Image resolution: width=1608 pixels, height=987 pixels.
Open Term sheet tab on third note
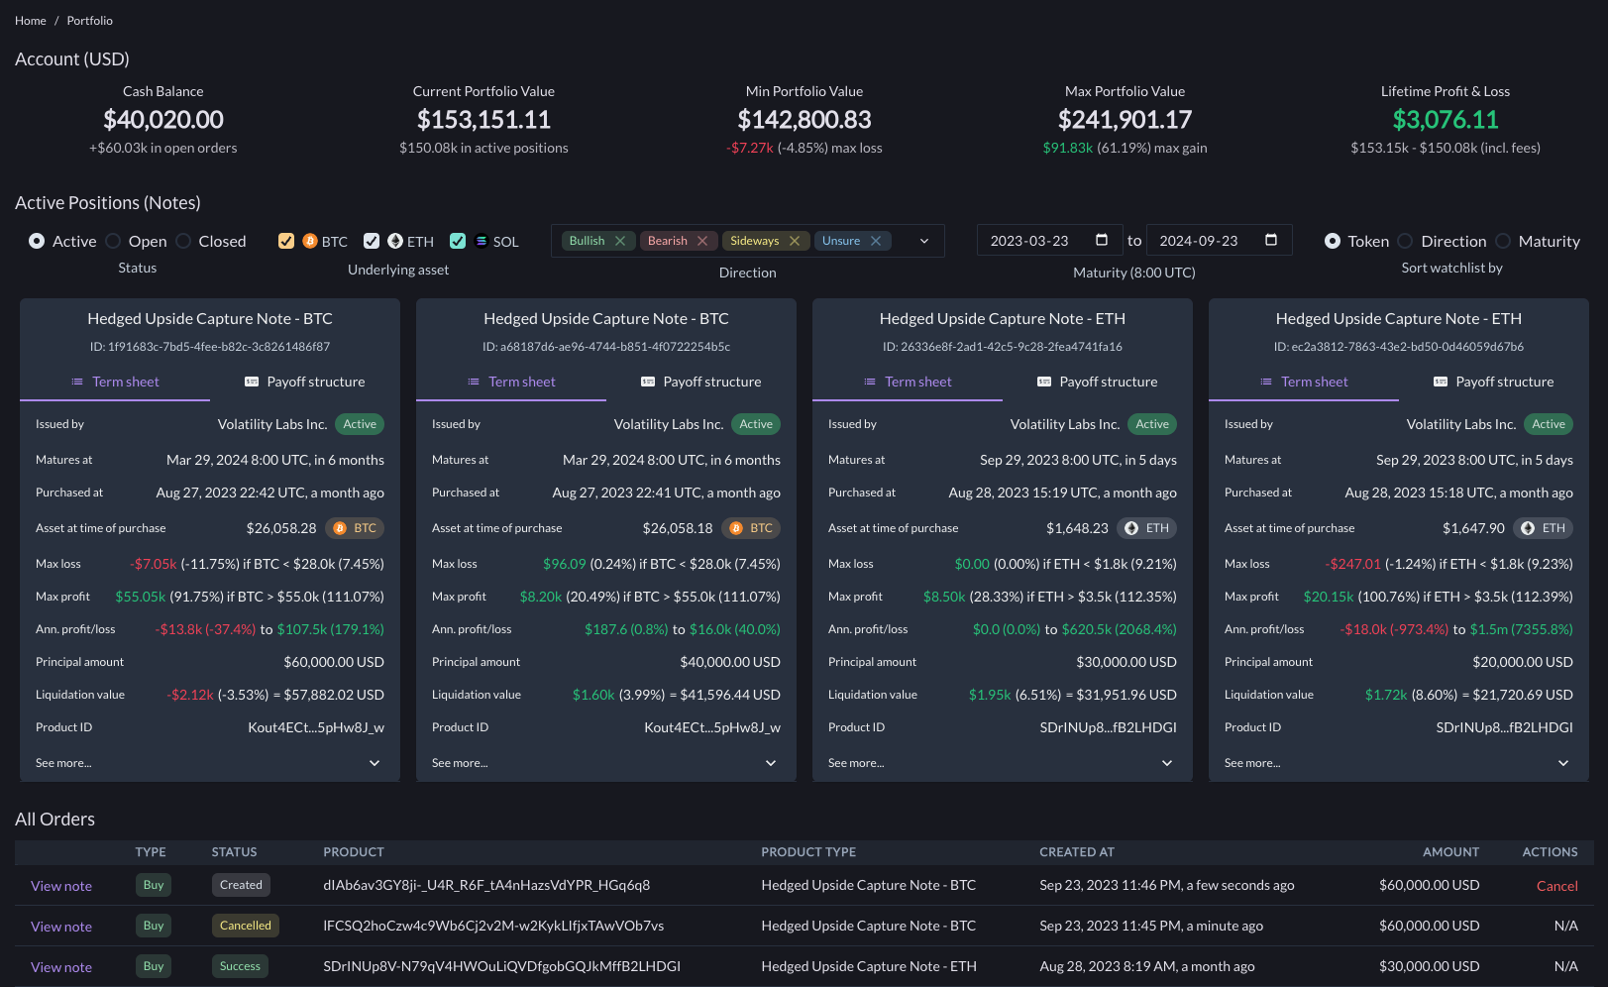(908, 382)
